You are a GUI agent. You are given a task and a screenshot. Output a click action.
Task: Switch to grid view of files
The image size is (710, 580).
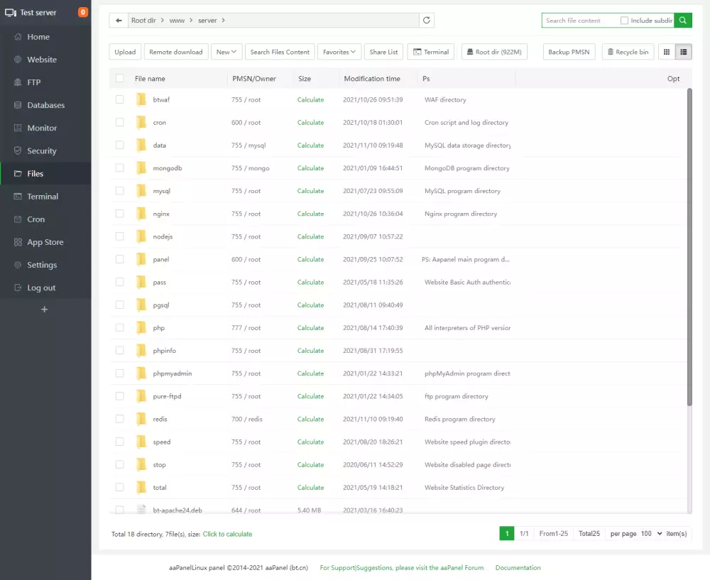pos(665,51)
